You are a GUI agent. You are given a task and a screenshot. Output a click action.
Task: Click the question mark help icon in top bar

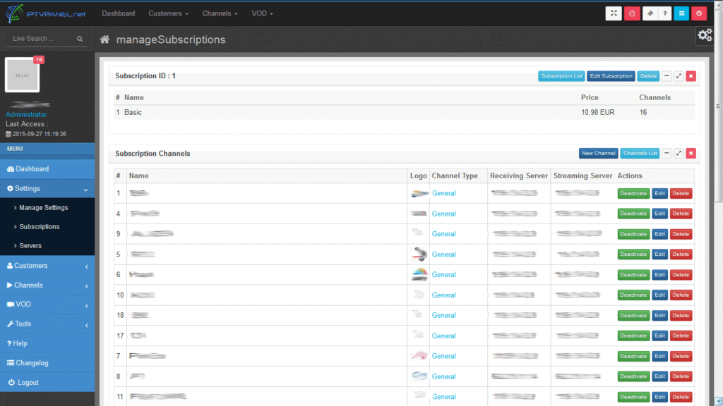point(664,13)
